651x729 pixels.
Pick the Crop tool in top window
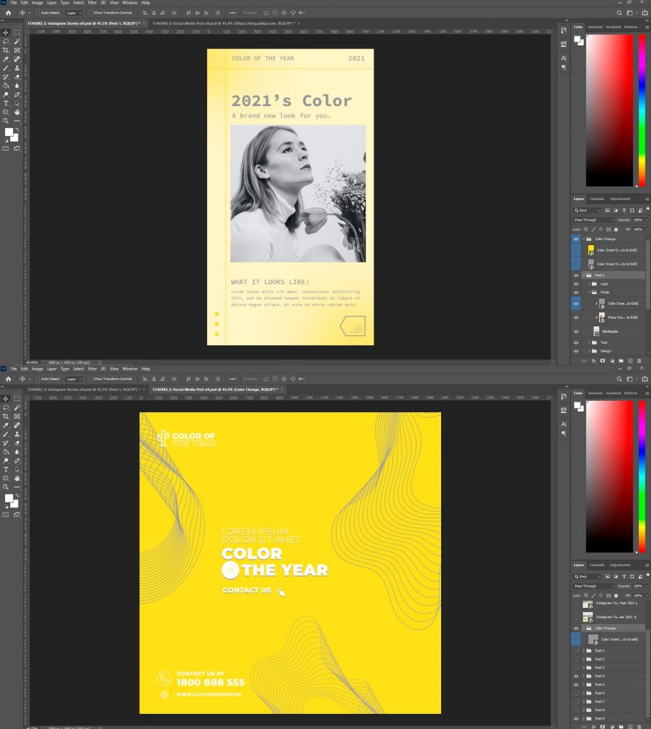click(x=6, y=51)
